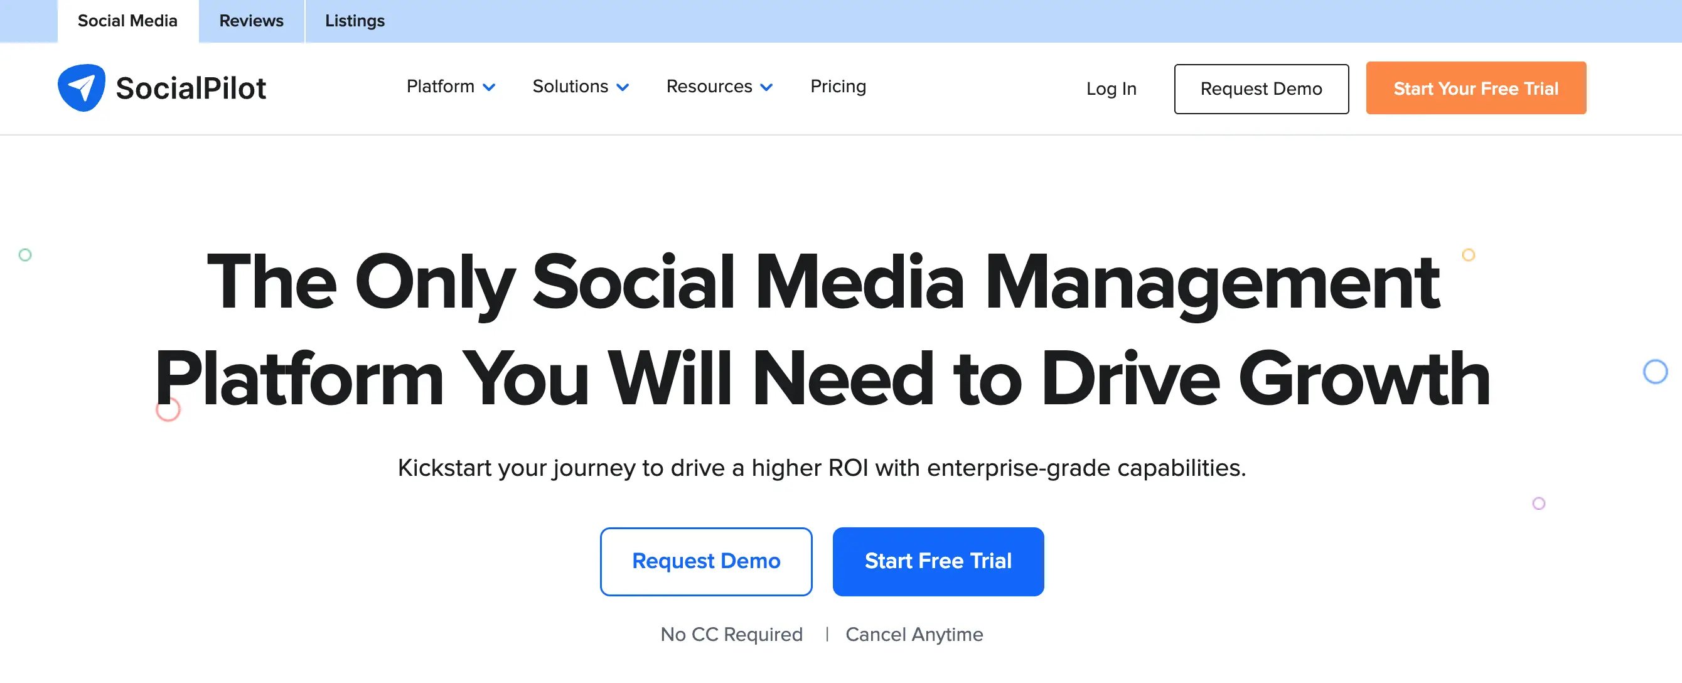1682x683 pixels.
Task: Switch to the Reviews tab
Action: pyautogui.click(x=251, y=21)
